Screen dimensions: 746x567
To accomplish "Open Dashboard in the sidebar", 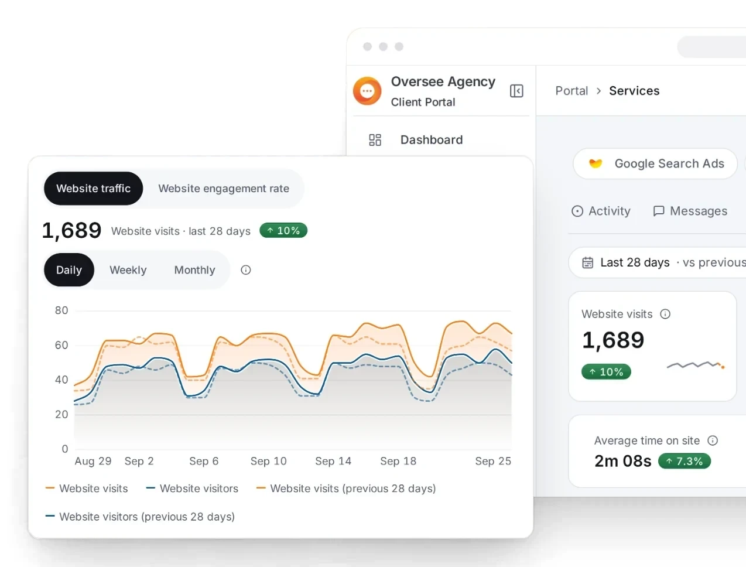I will pyautogui.click(x=432, y=140).
